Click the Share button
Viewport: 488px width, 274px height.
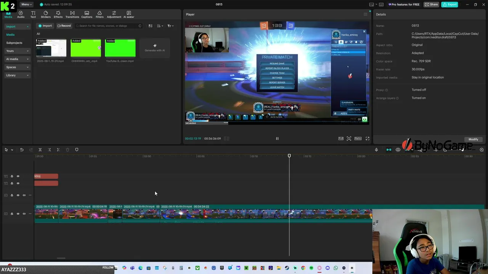point(432,5)
